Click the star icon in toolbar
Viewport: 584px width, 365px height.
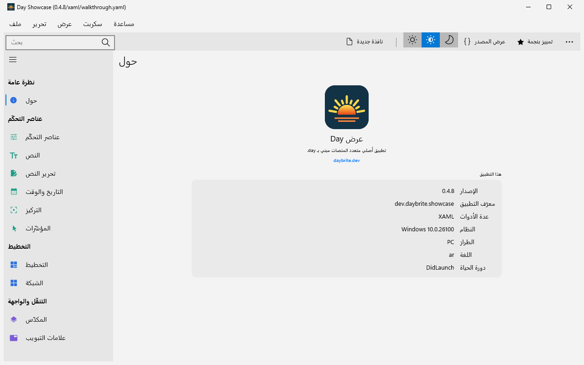[521, 42]
